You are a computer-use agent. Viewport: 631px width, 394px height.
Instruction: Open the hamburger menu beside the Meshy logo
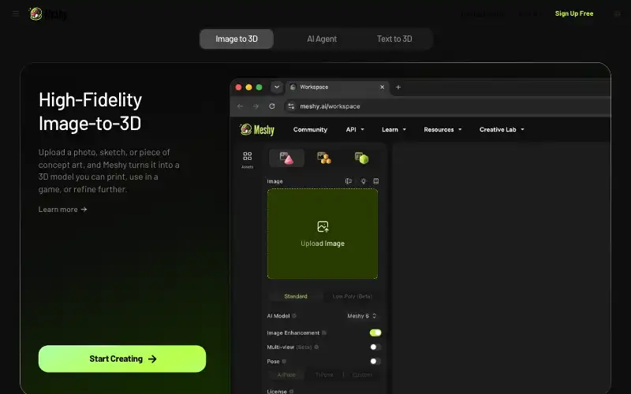click(x=16, y=13)
